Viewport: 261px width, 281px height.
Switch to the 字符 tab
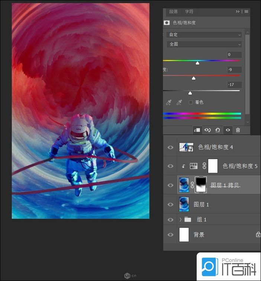[x=189, y=11]
